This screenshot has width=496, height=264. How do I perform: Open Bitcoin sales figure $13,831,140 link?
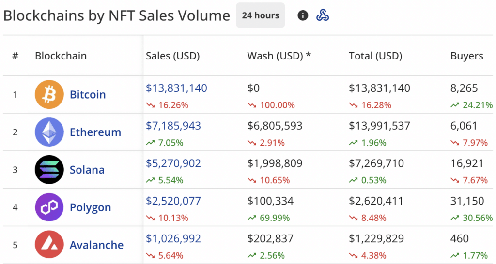(176, 88)
